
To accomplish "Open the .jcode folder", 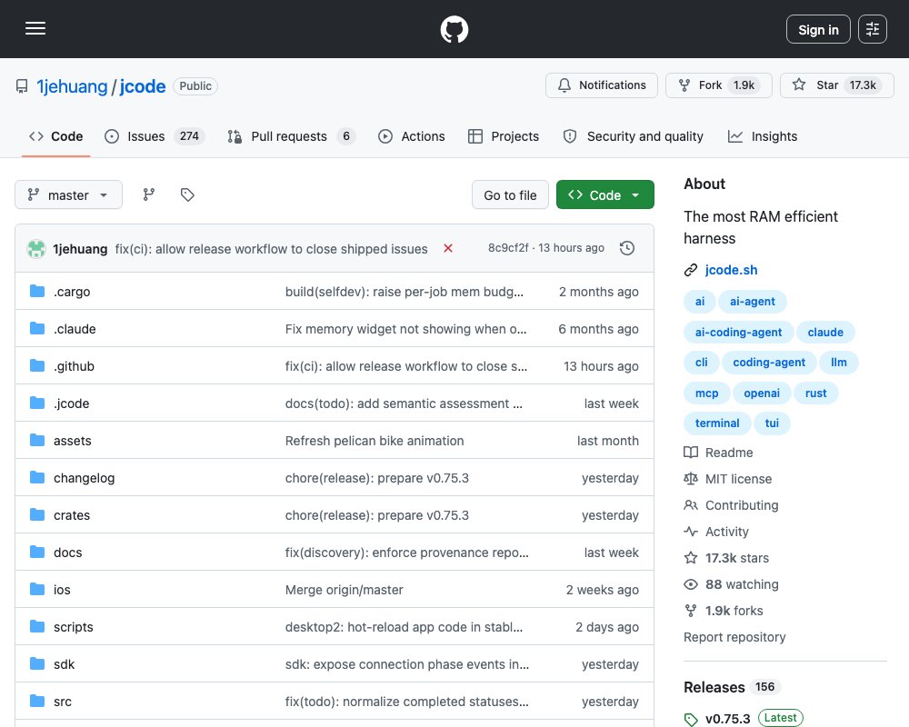I will pos(71,403).
